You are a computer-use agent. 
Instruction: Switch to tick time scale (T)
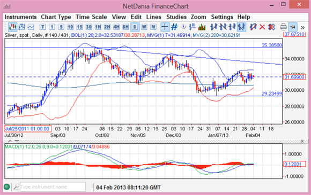(x=43, y=27)
